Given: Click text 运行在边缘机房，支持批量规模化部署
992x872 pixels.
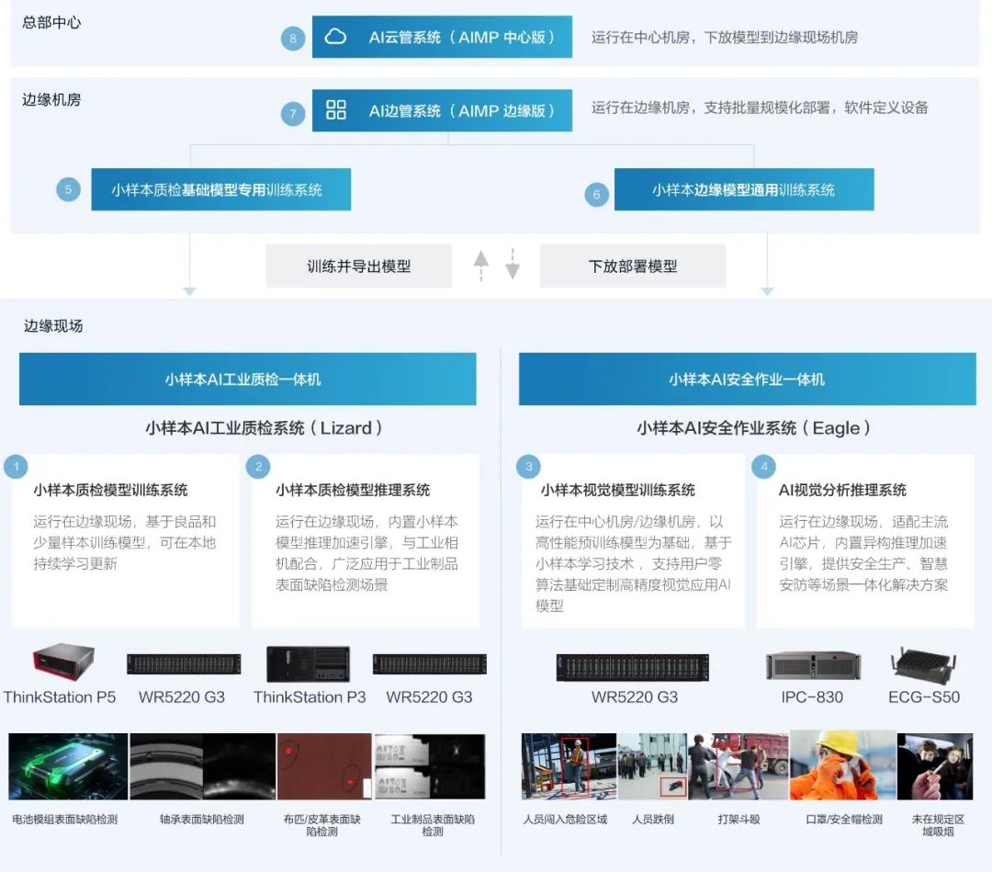Looking at the screenshot, I should point(710,108).
